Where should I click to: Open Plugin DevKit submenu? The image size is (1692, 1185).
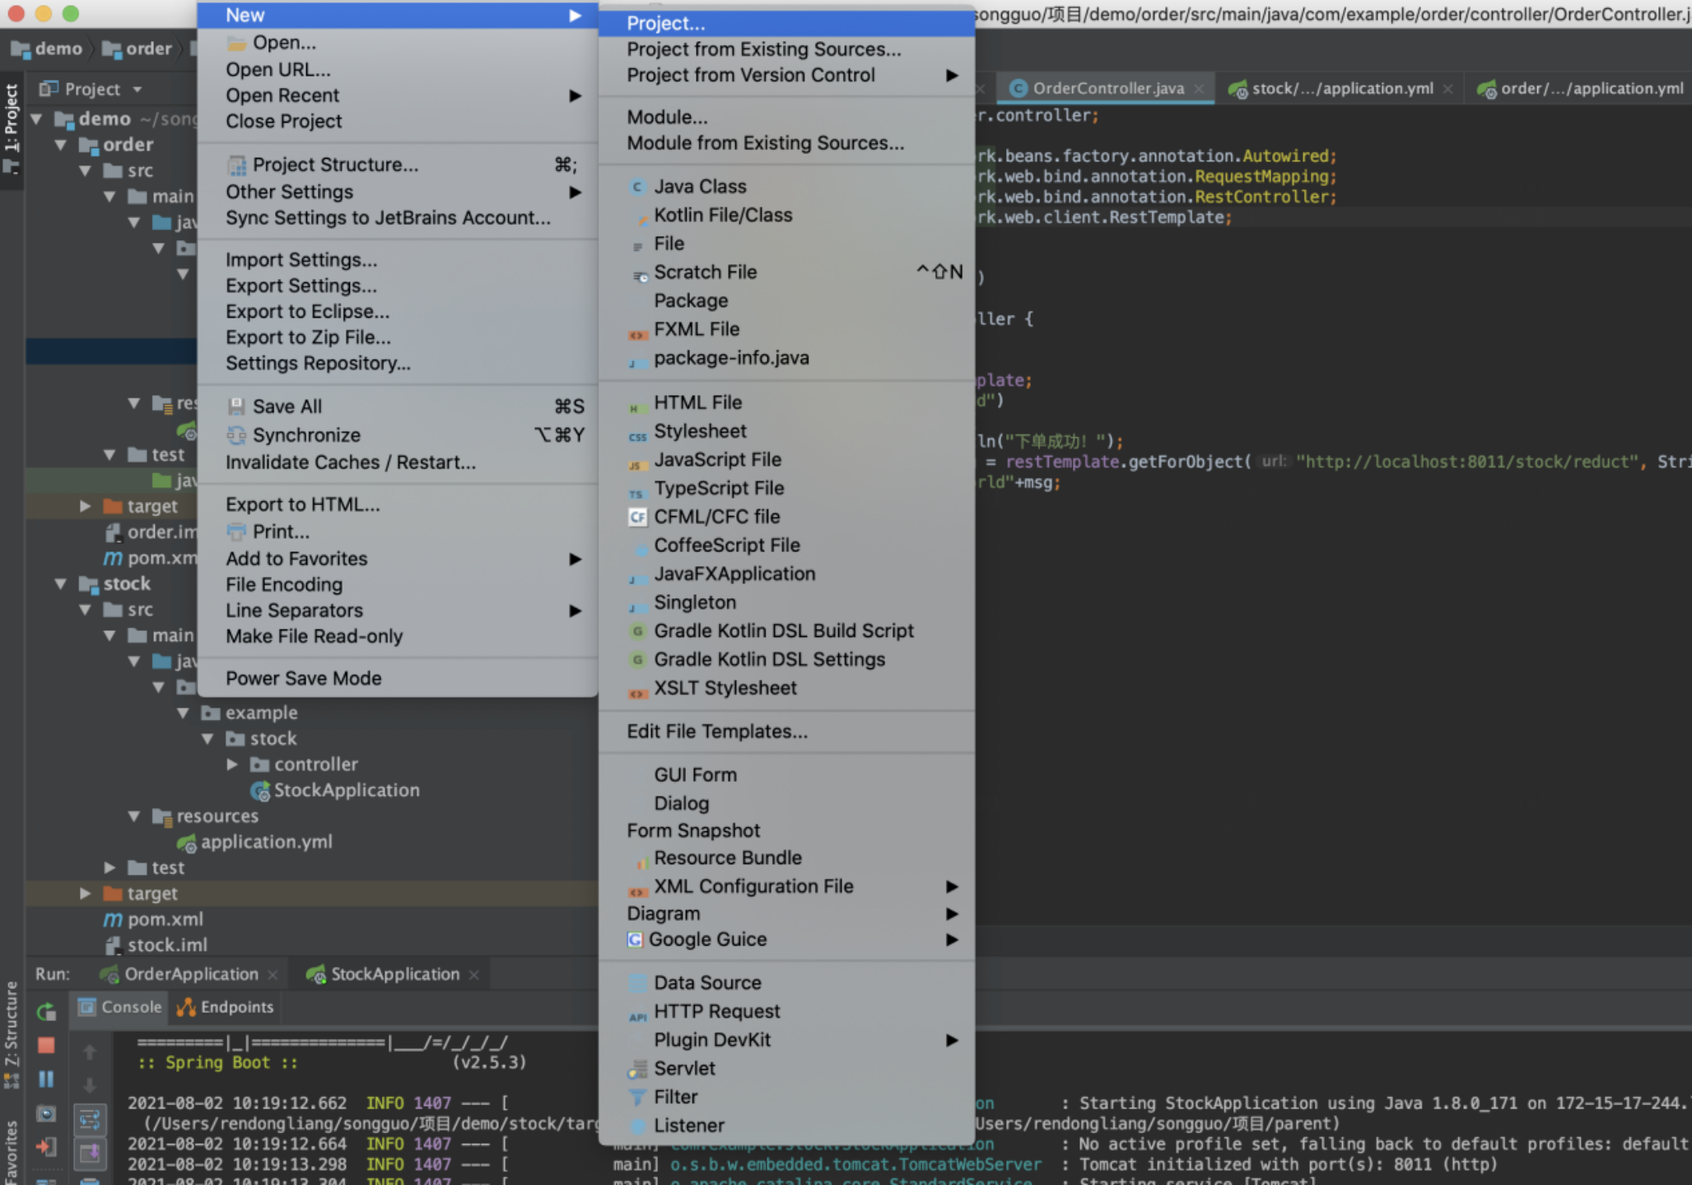click(x=787, y=1040)
